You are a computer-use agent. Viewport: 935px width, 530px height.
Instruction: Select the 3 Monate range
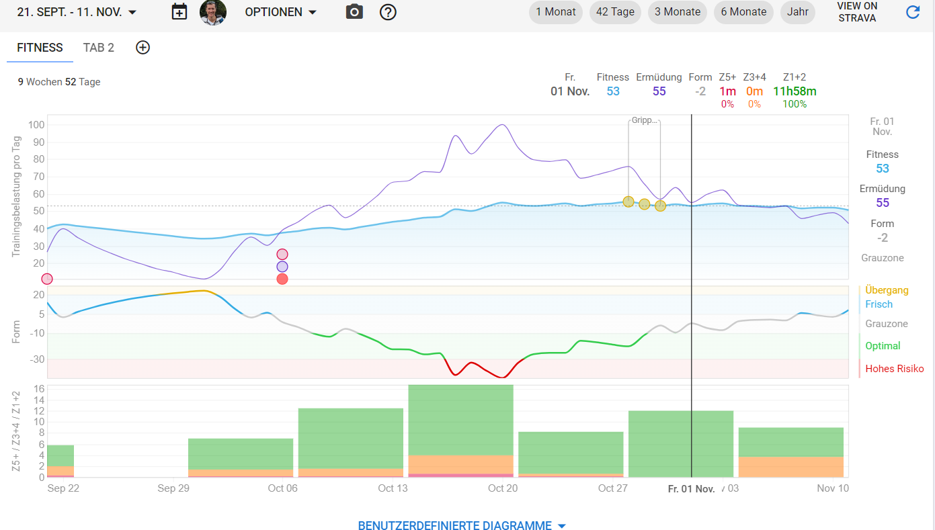point(678,12)
